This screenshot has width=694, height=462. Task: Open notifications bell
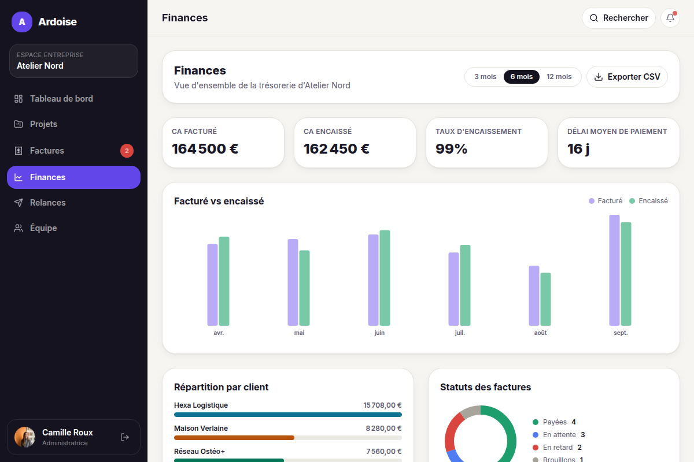pos(670,18)
